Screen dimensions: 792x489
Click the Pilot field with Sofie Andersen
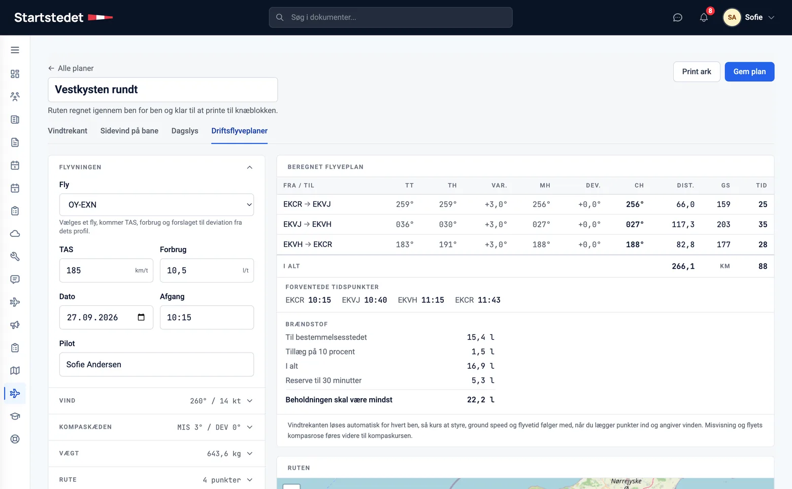click(x=156, y=365)
